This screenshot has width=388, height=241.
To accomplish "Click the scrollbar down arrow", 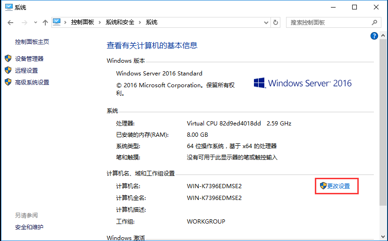I will [x=383, y=237].
